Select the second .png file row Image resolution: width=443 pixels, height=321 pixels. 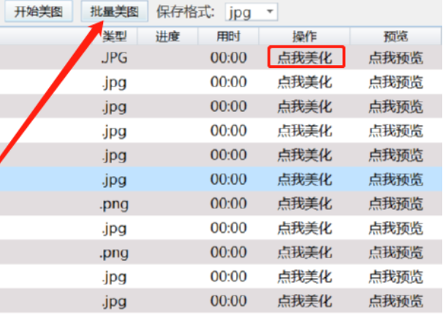pos(221,252)
